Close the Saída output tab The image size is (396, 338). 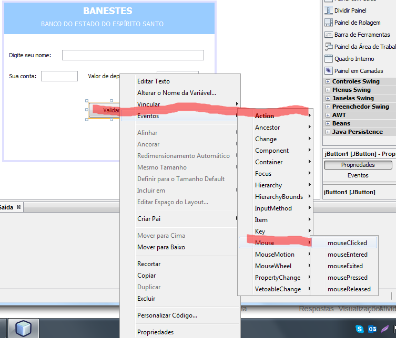pyautogui.click(x=18, y=207)
